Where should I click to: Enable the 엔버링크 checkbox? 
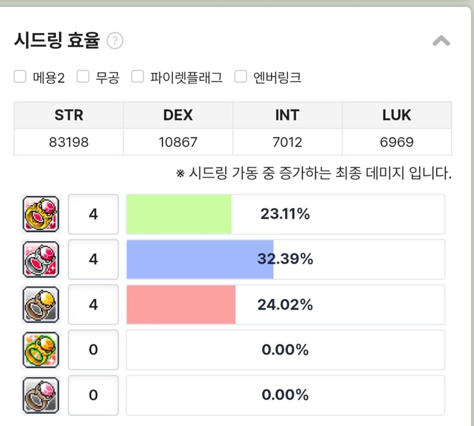[241, 76]
